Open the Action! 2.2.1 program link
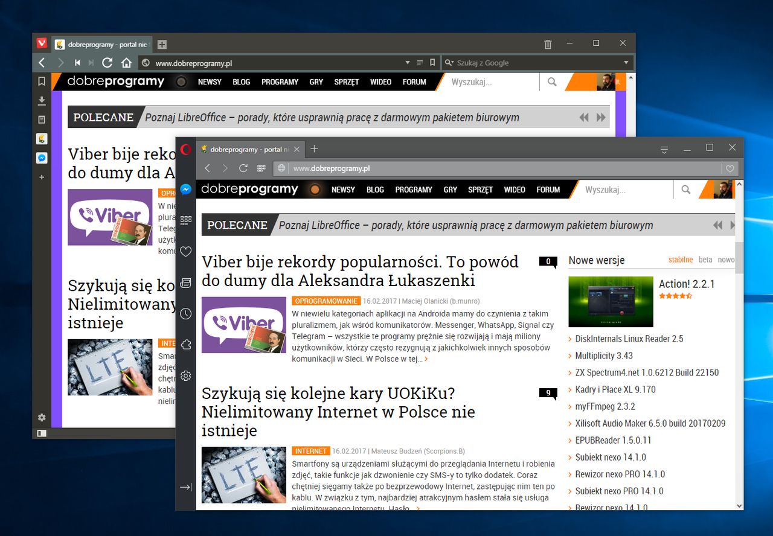Image resolution: width=773 pixels, height=536 pixels. [687, 284]
